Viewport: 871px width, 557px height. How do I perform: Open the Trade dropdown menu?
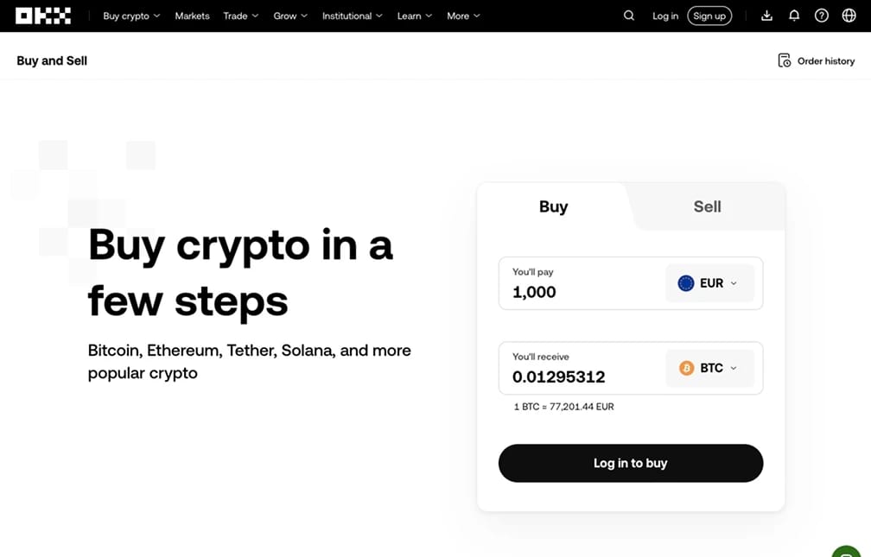(241, 16)
